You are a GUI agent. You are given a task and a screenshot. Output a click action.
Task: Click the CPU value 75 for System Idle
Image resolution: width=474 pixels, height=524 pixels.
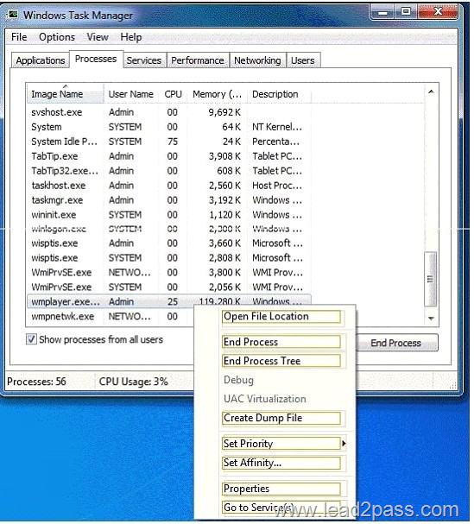(173, 142)
